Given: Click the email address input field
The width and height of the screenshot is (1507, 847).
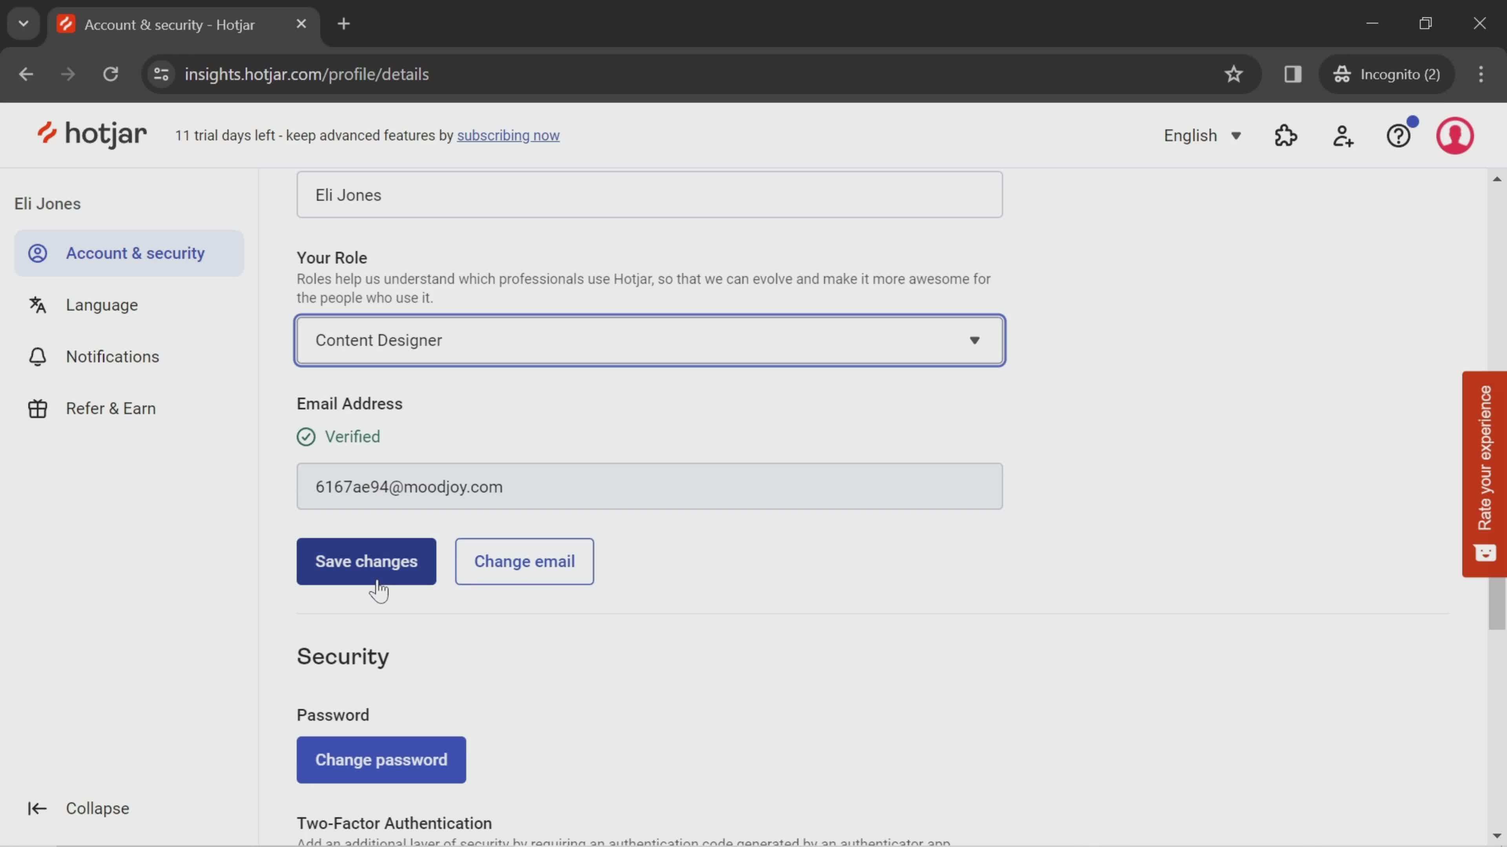Looking at the screenshot, I should coord(650,486).
